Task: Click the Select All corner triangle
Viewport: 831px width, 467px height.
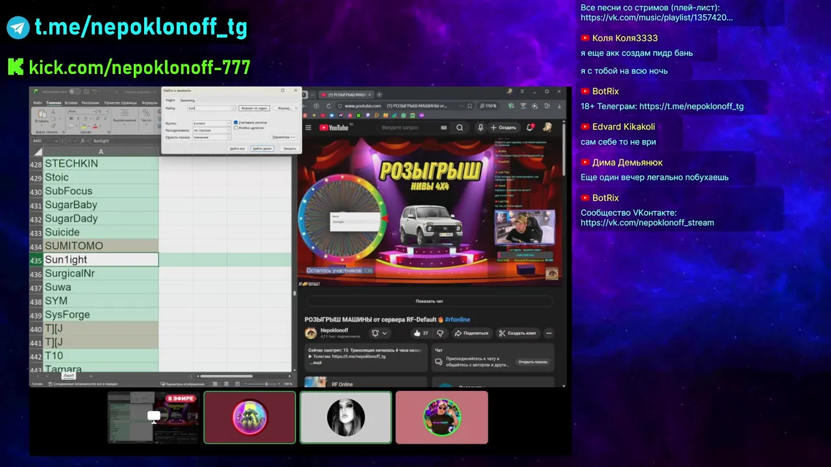Action: [38, 152]
